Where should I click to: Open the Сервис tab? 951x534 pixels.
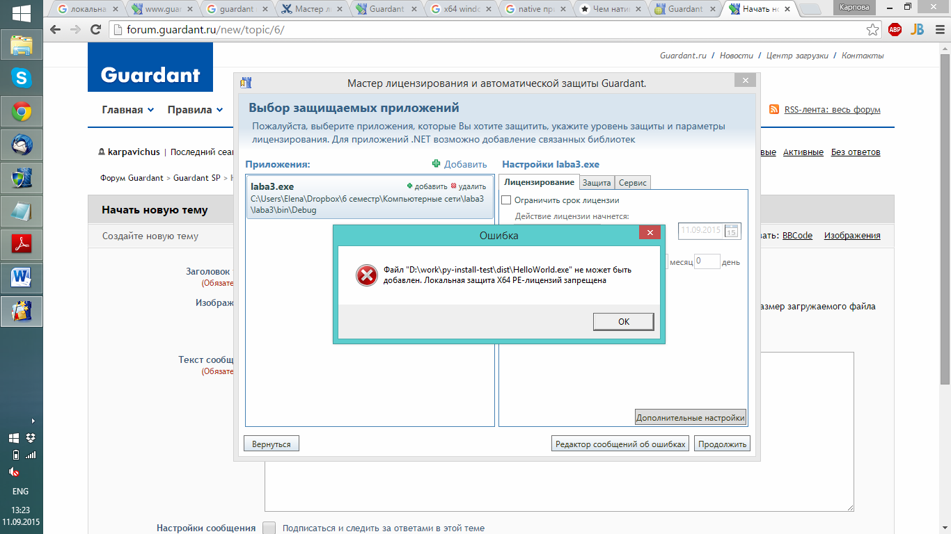click(633, 183)
